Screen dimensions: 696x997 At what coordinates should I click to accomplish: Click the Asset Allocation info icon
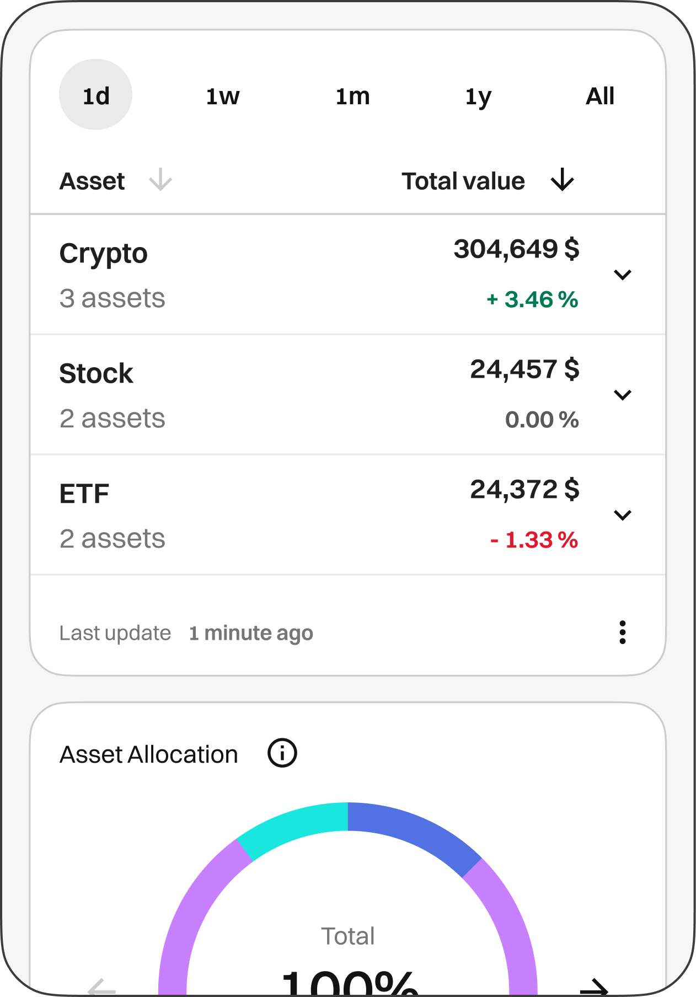pyautogui.click(x=282, y=753)
